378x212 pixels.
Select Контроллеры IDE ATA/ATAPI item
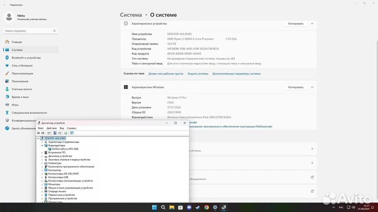click(x=64, y=174)
